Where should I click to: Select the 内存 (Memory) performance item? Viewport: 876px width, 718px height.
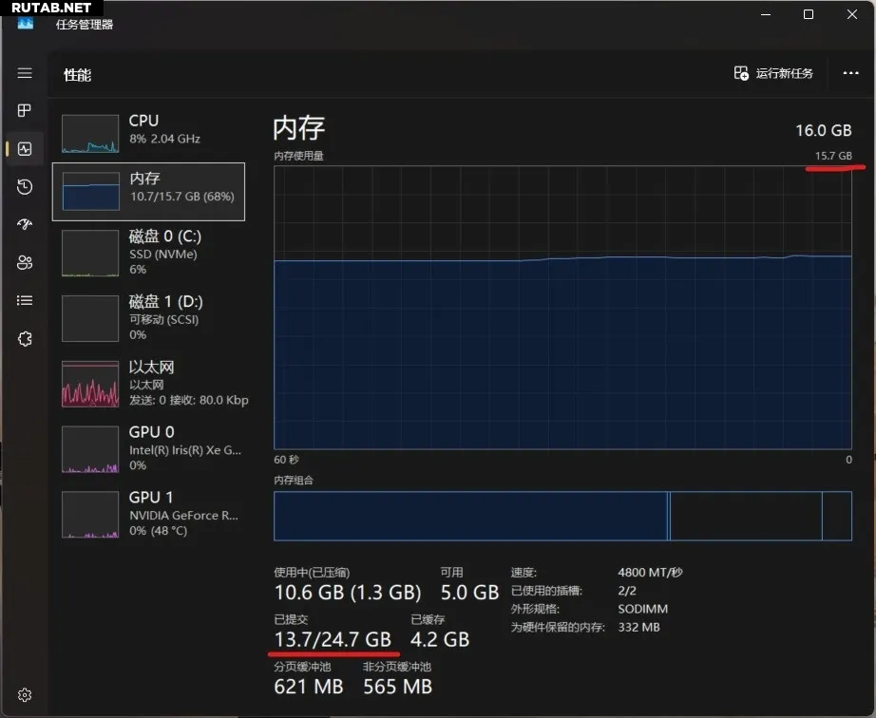tap(148, 191)
